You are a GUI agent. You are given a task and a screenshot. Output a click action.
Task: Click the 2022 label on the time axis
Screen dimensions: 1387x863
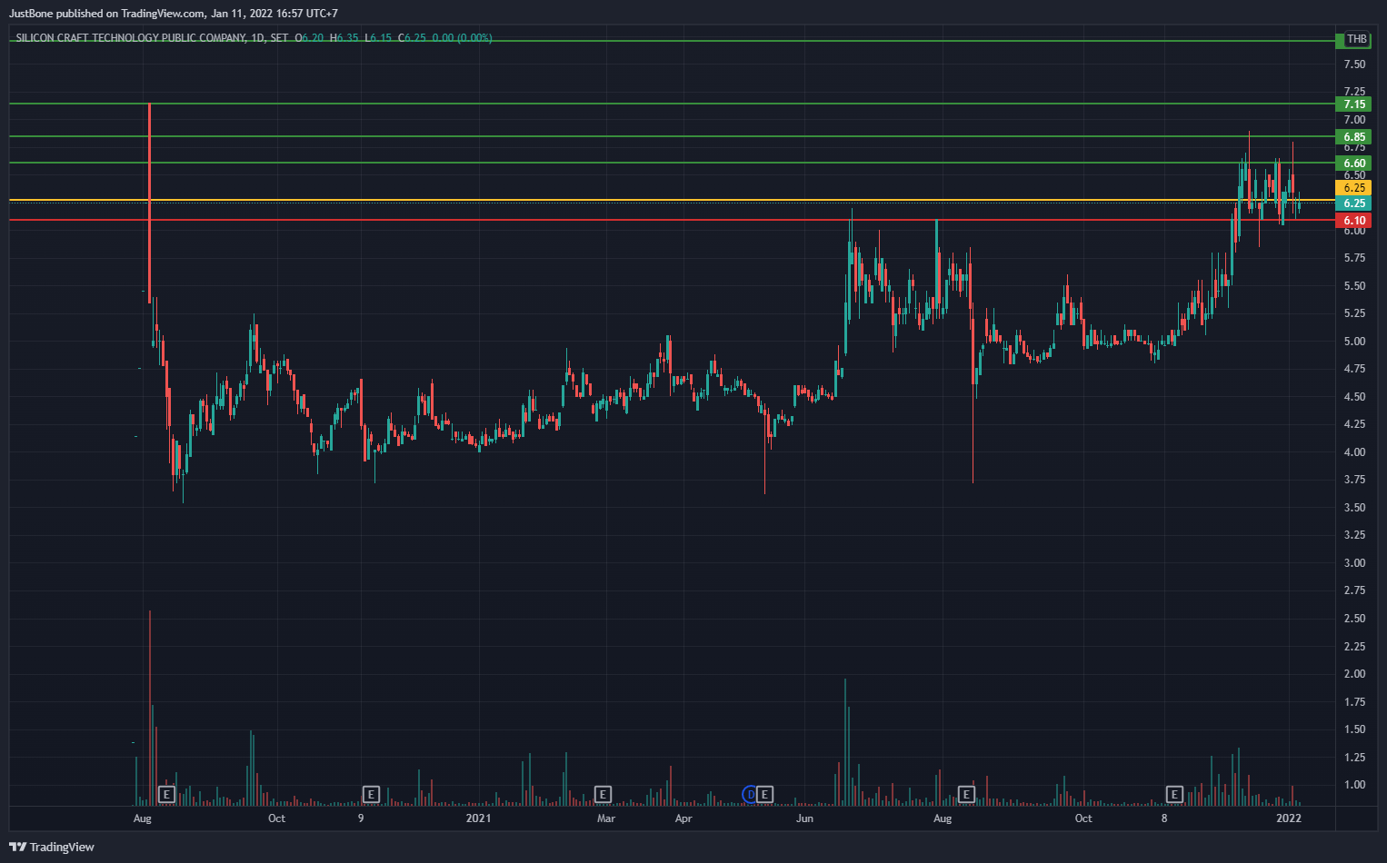(1289, 818)
